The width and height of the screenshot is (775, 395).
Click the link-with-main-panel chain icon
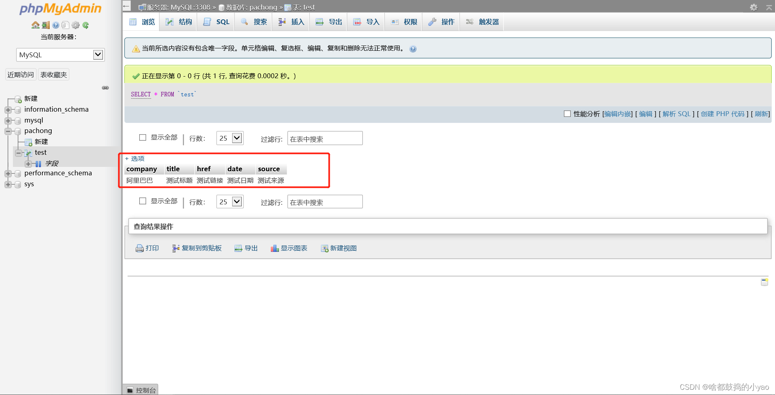[105, 87]
